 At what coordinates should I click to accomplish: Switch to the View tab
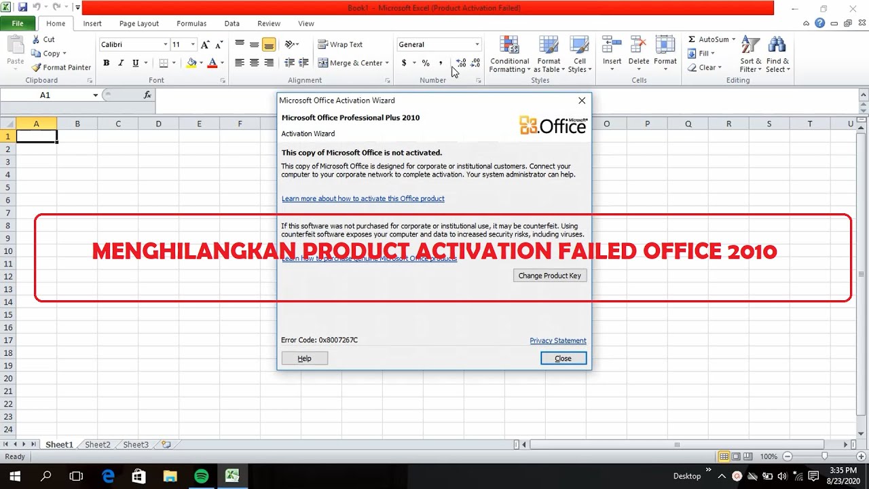pyautogui.click(x=306, y=23)
